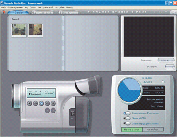Image resolution: width=177 pixels, height=137 pixels.
Task: Click the camcorder Stop button
Action: pos(29,103)
